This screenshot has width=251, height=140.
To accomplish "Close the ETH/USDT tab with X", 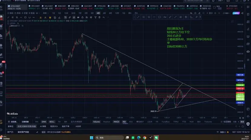I will [227, 6].
